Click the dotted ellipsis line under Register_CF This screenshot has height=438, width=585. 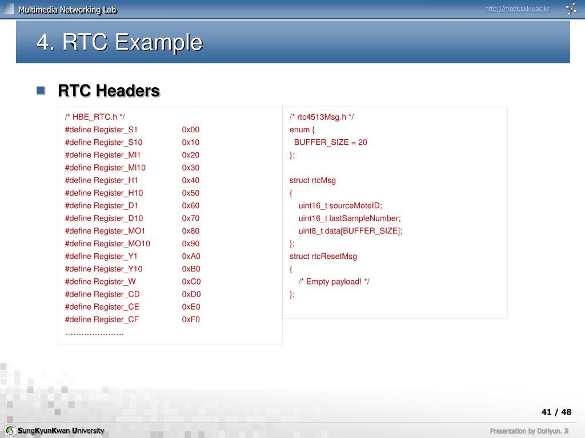[94, 334]
